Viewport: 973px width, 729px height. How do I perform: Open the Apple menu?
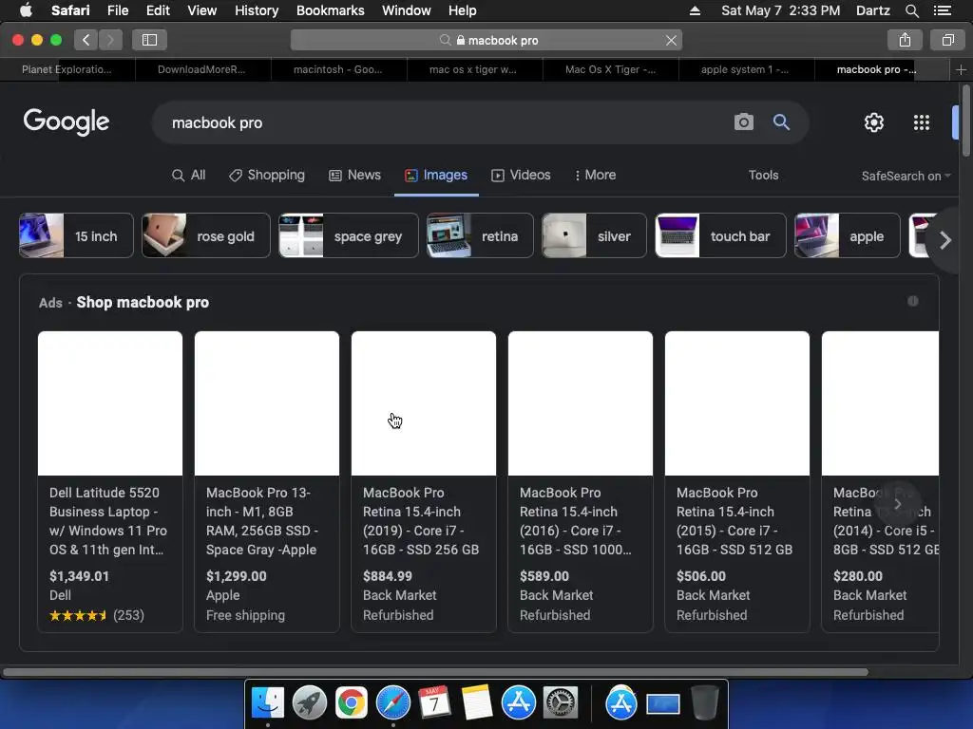pyautogui.click(x=26, y=10)
